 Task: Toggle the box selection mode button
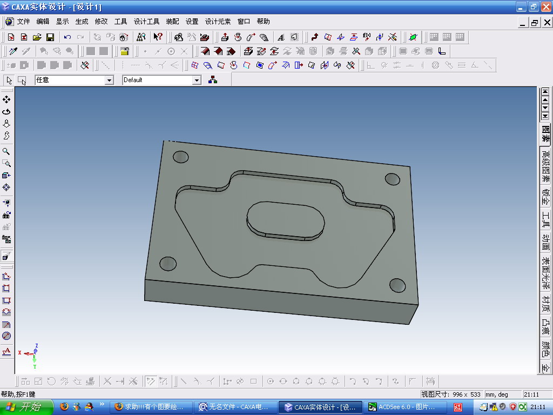(x=22, y=81)
